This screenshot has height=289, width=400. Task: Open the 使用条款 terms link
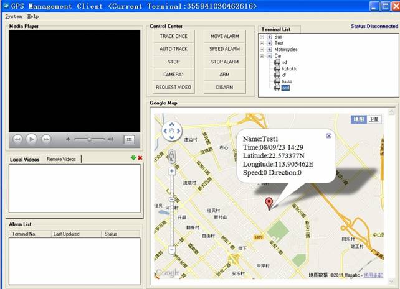373,275
